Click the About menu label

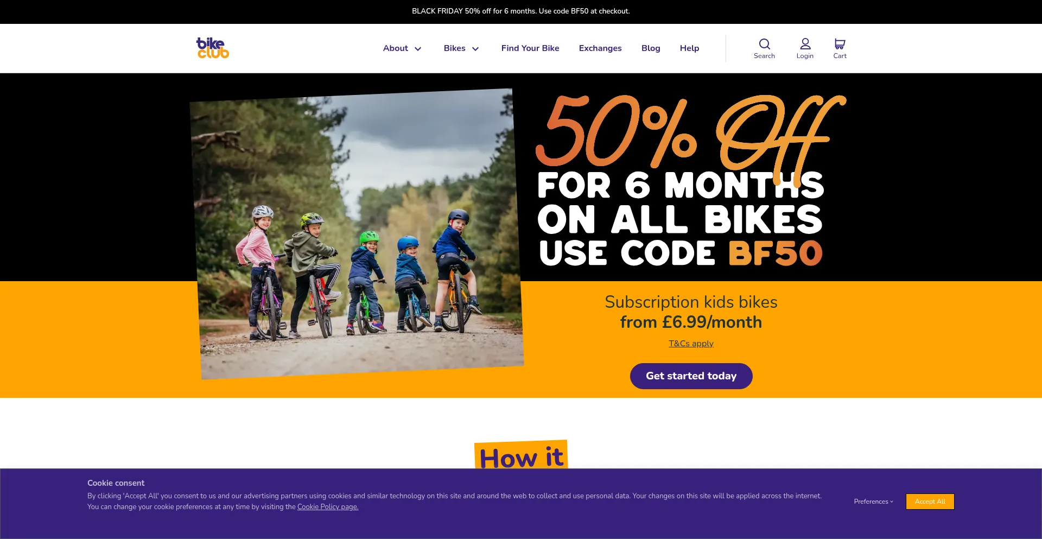click(x=395, y=48)
